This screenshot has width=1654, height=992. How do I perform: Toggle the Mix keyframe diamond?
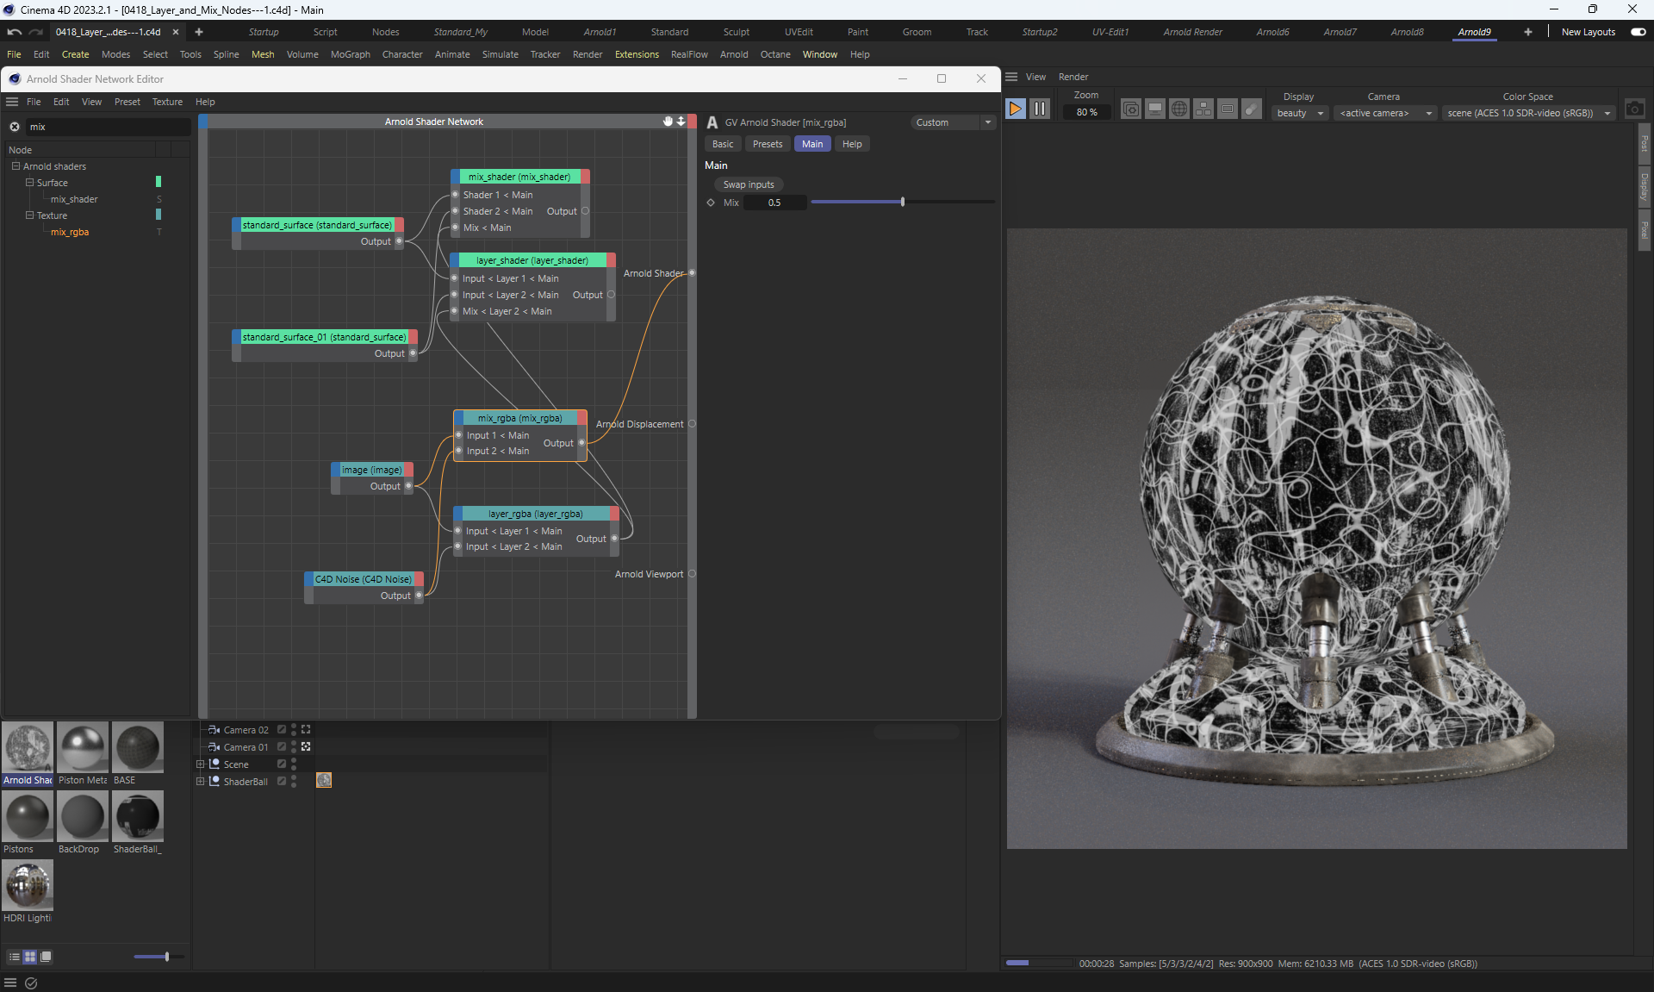711,203
